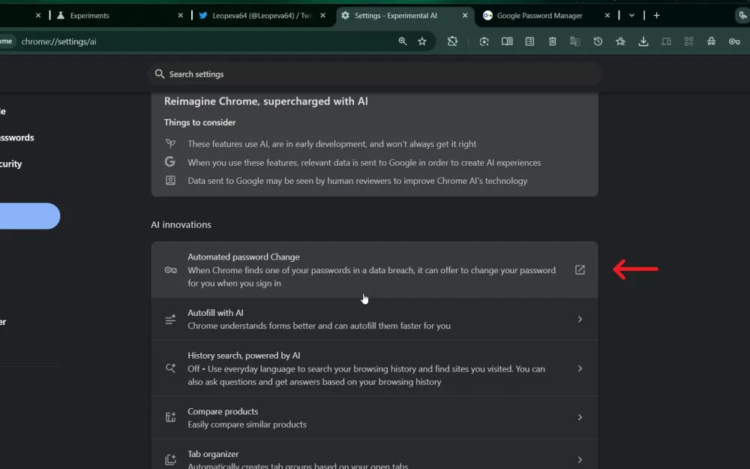Click the Google G icon under Things to consider
Viewport: 750px width, 469px height.
tap(169, 162)
